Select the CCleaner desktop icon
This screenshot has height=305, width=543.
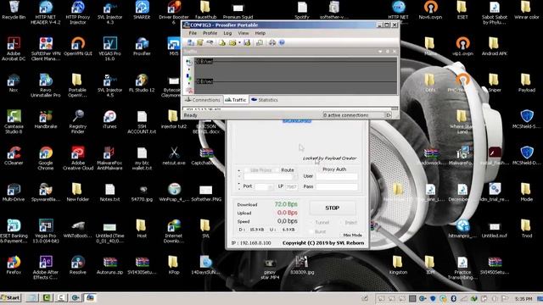pyautogui.click(x=14, y=156)
